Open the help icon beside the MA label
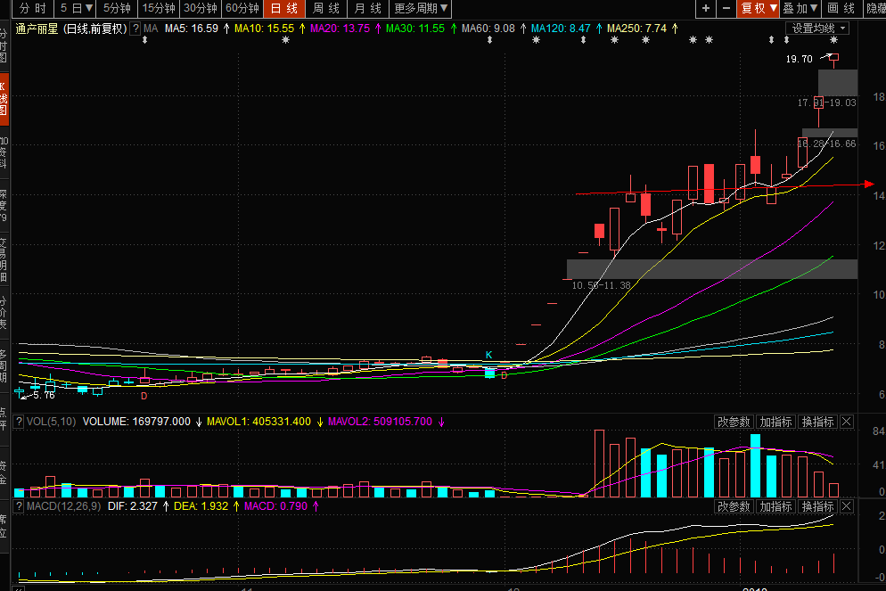 click(x=135, y=29)
